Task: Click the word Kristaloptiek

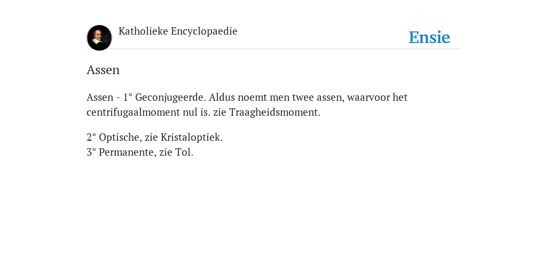Action: [x=192, y=137]
